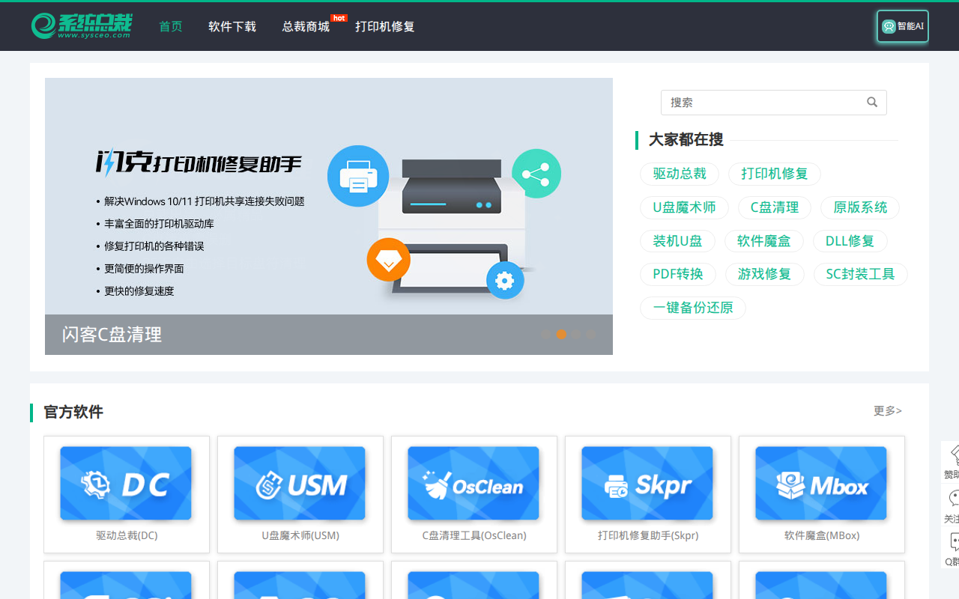This screenshot has width=959, height=599.
Task: Click 闪客C盘清理 banner caption
Action: [x=112, y=335]
